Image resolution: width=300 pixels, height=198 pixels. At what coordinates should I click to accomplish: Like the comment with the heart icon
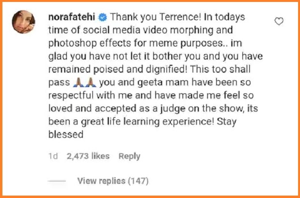[x=279, y=21]
